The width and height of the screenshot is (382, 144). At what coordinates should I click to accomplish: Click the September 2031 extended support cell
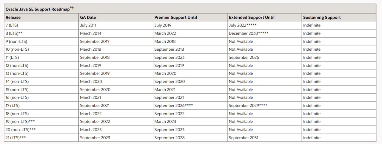point(244,138)
